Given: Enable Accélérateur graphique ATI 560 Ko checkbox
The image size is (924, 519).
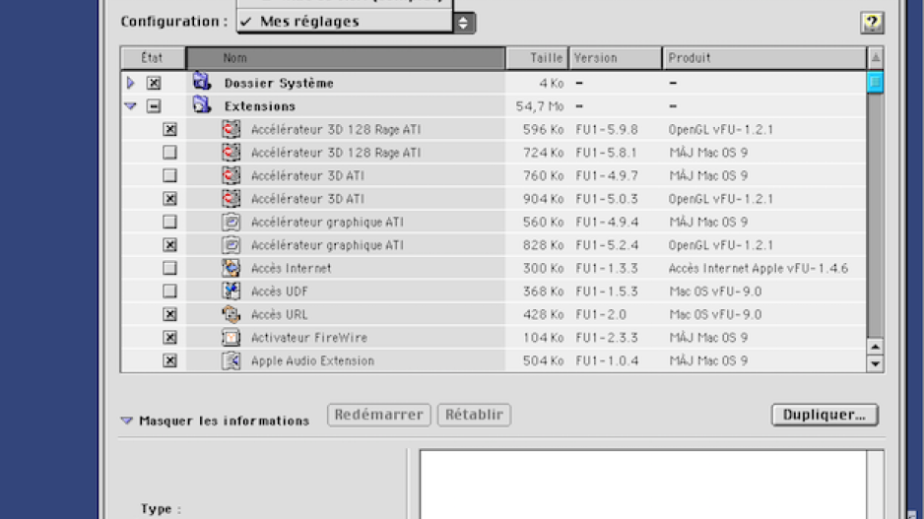Looking at the screenshot, I should click(169, 222).
